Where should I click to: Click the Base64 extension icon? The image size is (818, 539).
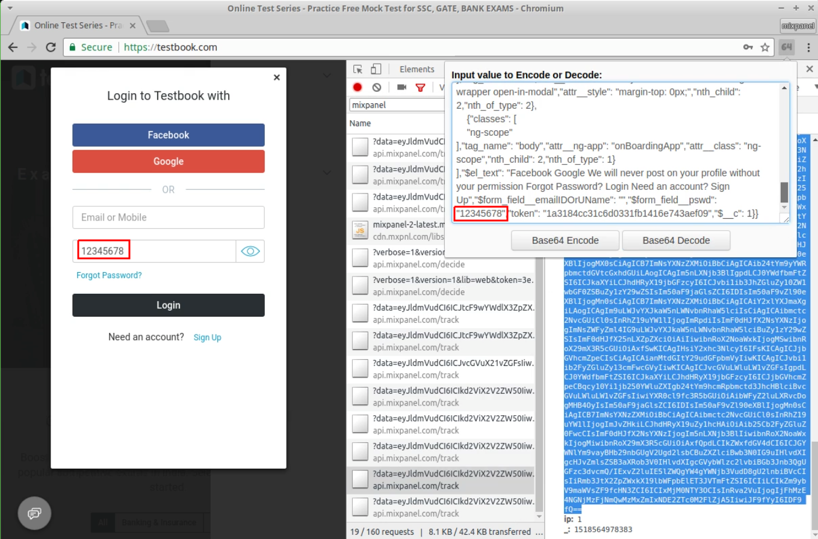coord(787,47)
